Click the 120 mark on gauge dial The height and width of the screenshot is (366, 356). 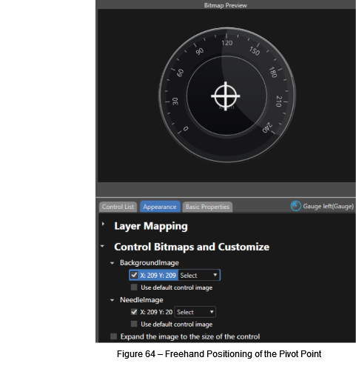coord(226,43)
